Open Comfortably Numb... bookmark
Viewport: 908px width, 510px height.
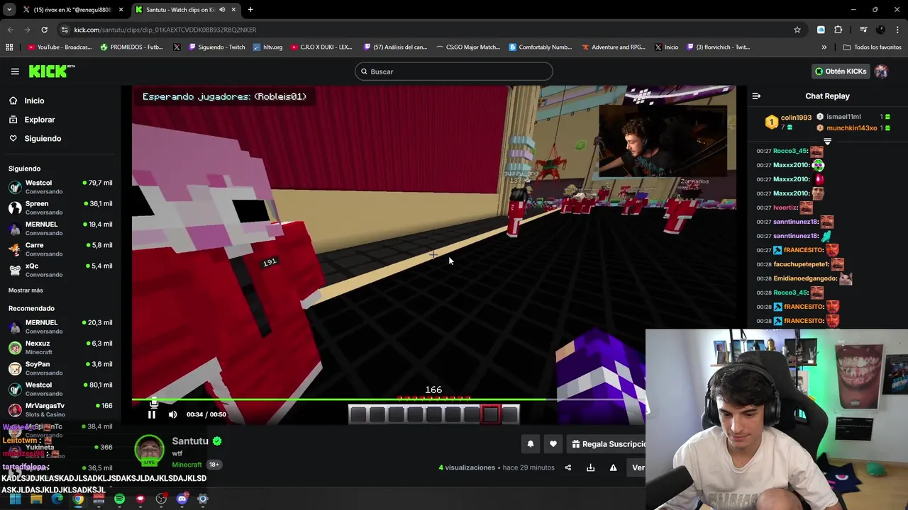540,47
